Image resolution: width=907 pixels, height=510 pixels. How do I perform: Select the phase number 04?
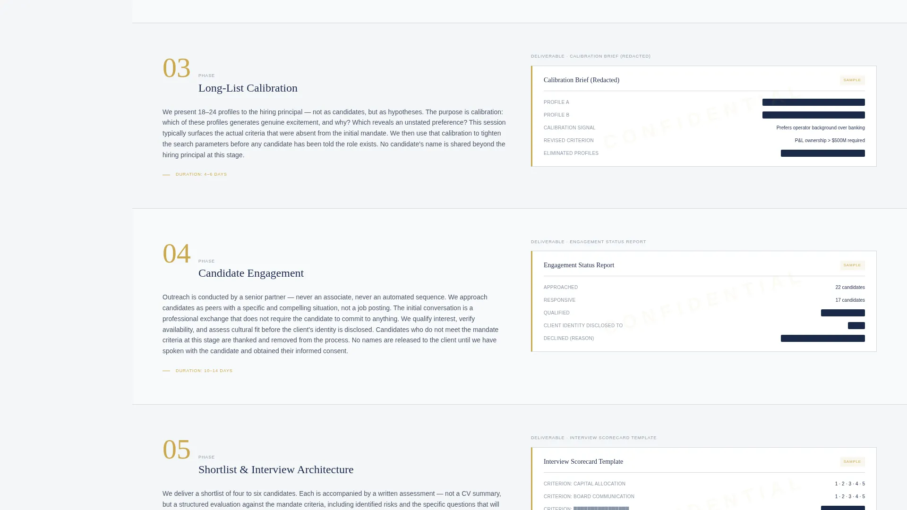pyautogui.click(x=177, y=254)
